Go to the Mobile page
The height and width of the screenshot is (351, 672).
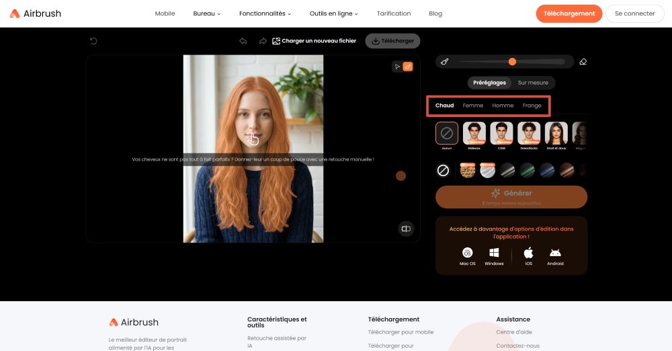pos(165,13)
